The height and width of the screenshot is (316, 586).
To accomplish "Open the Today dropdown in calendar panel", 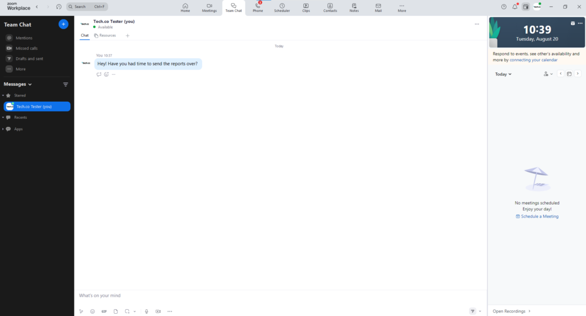I will [x=503, y=74].
